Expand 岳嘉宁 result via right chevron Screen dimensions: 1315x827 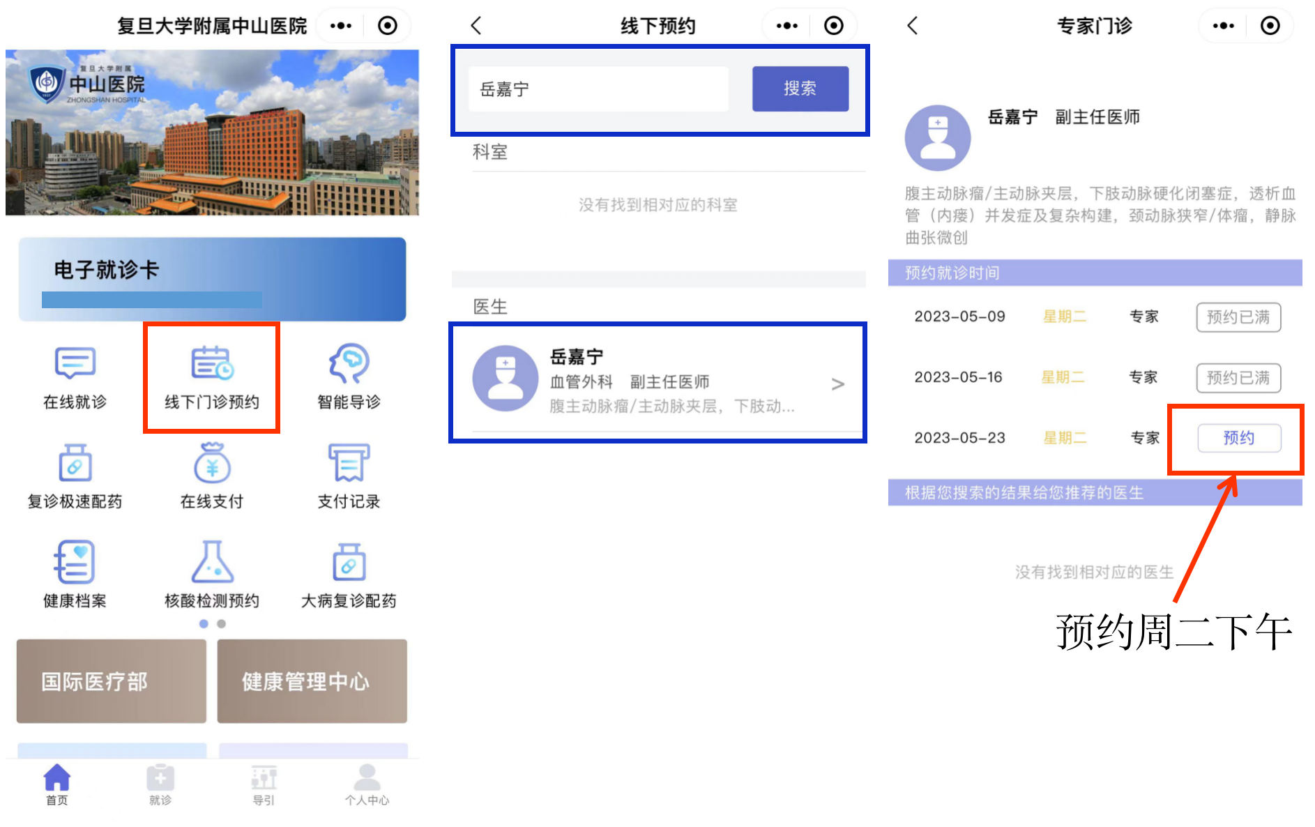(838, 384)
